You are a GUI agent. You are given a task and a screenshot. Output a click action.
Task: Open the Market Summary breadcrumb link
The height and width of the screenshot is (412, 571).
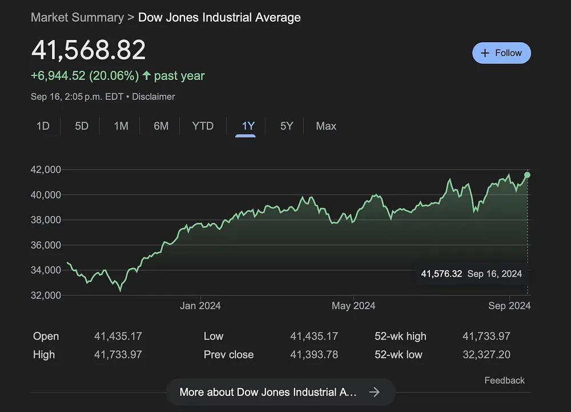tap(77, 18)
